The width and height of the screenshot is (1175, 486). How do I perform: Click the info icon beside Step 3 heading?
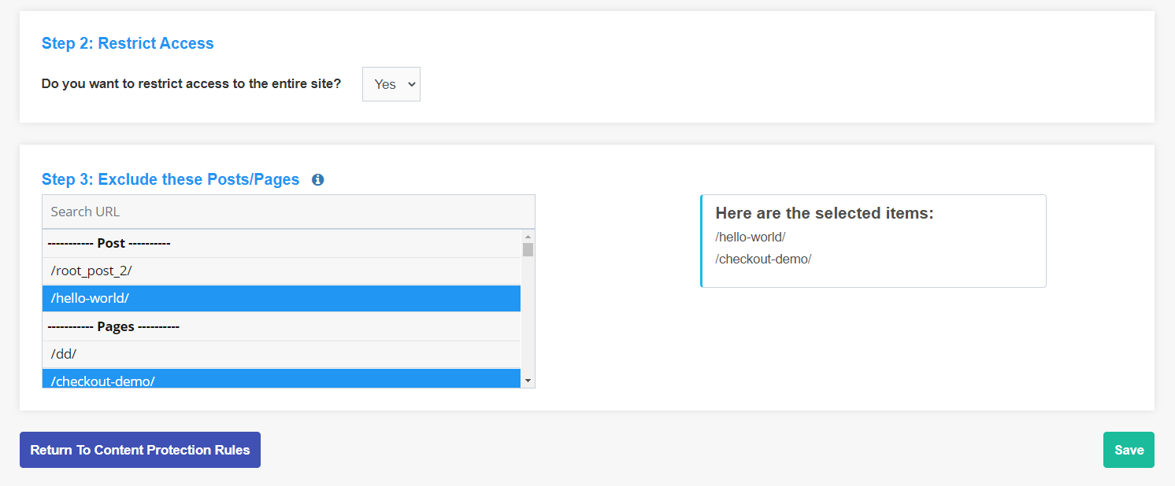[x=318, y=180]
